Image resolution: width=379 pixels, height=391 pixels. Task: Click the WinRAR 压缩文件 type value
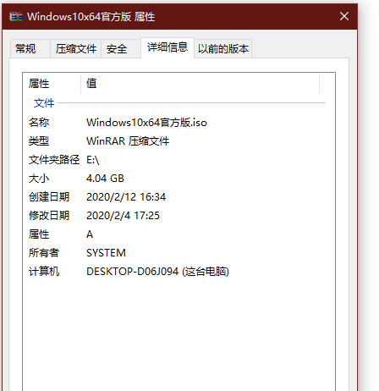pos(128,141)
